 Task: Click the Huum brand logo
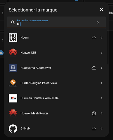coord(13,38)
